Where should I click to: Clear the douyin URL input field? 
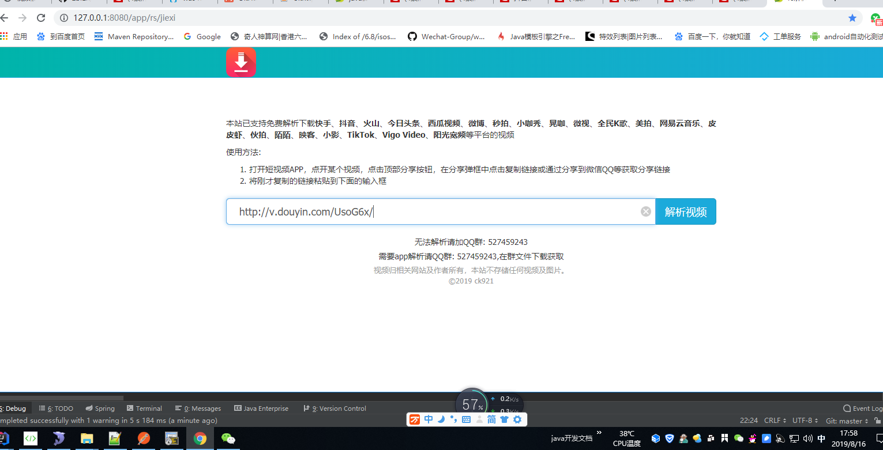(645, 211)
